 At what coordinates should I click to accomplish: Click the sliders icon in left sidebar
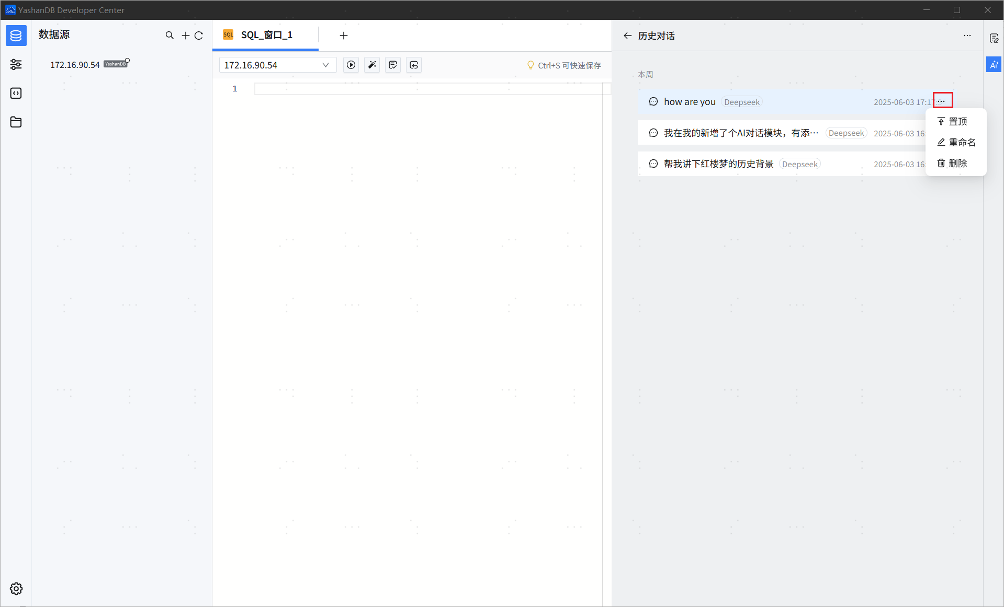coord(16,64)
